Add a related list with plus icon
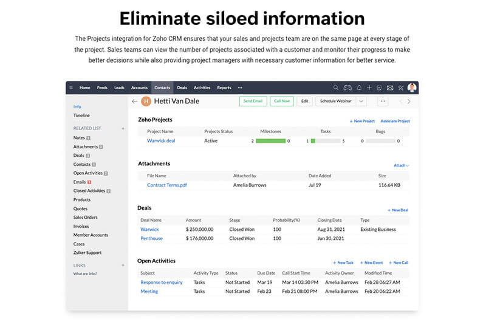 123,128
